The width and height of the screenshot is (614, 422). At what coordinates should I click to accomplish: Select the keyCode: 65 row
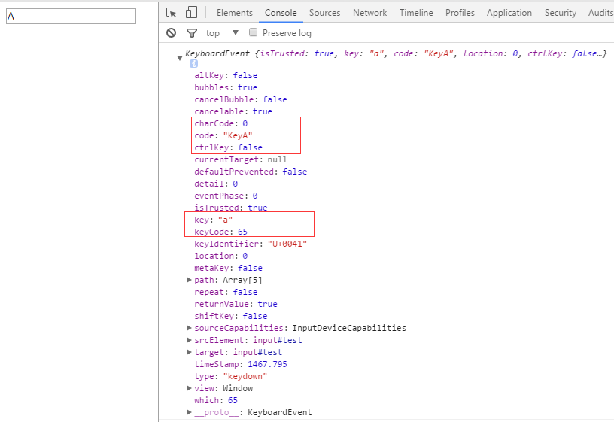pyautogui.click(x=221, y=232)
